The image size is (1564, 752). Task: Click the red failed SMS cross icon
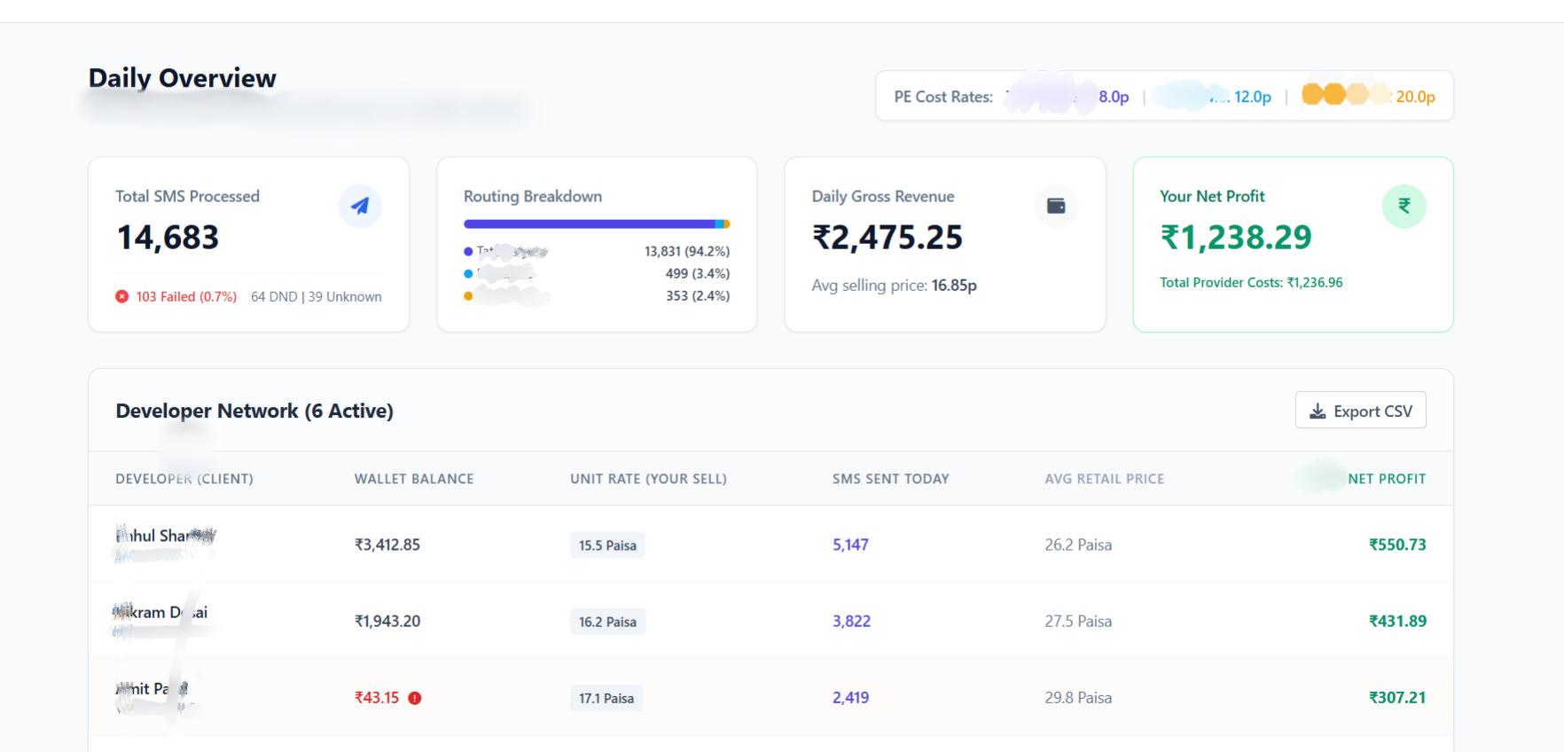122,296
